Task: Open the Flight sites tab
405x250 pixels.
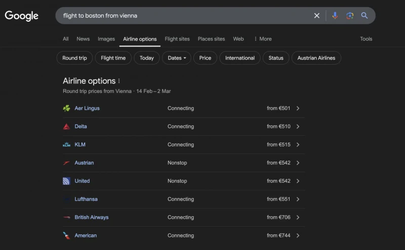Action: [177, 39]
